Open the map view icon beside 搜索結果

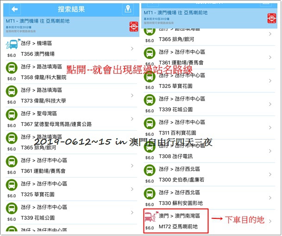128,9
